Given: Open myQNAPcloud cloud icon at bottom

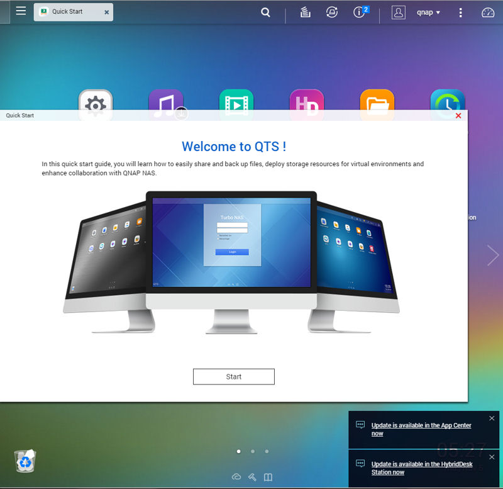Looking at the screenshot, I should [x=236, y=477].
